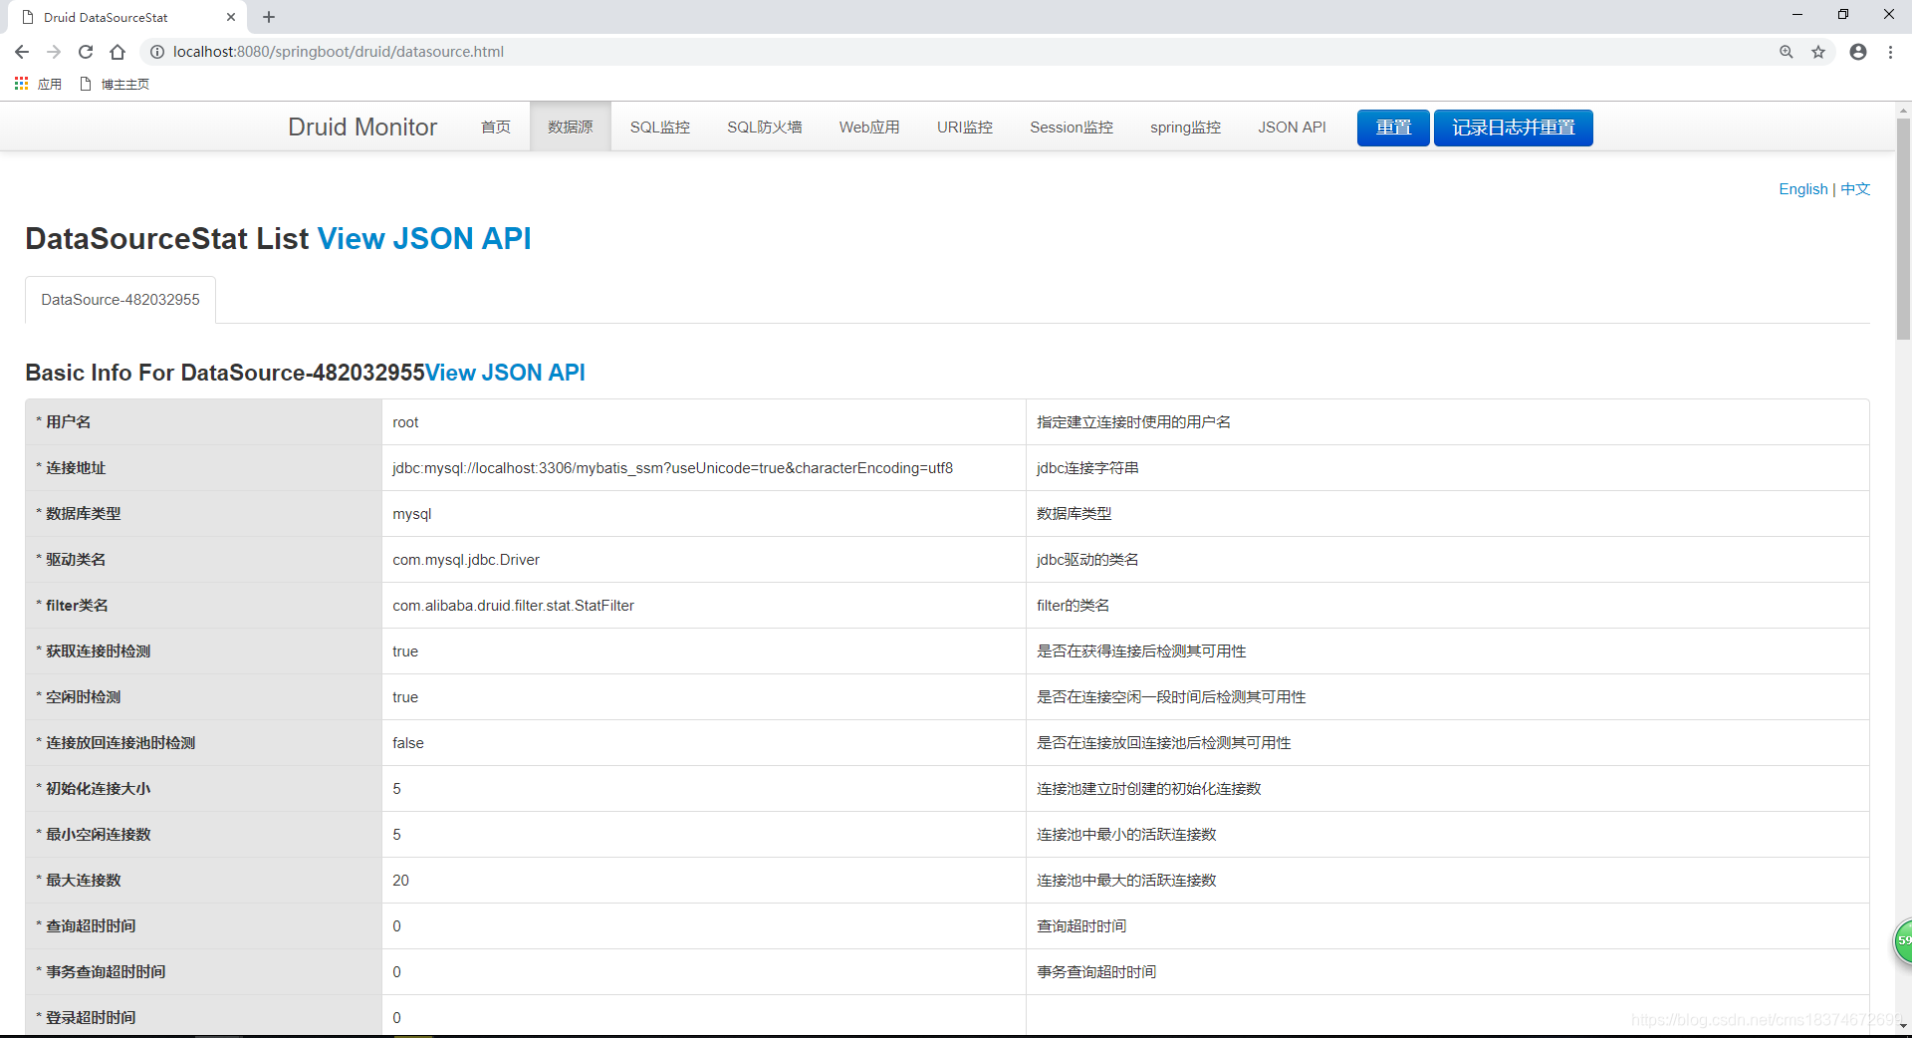1912x1038 pixels.
Task: Open the Chrome profile avatar
Action: 1857,52
